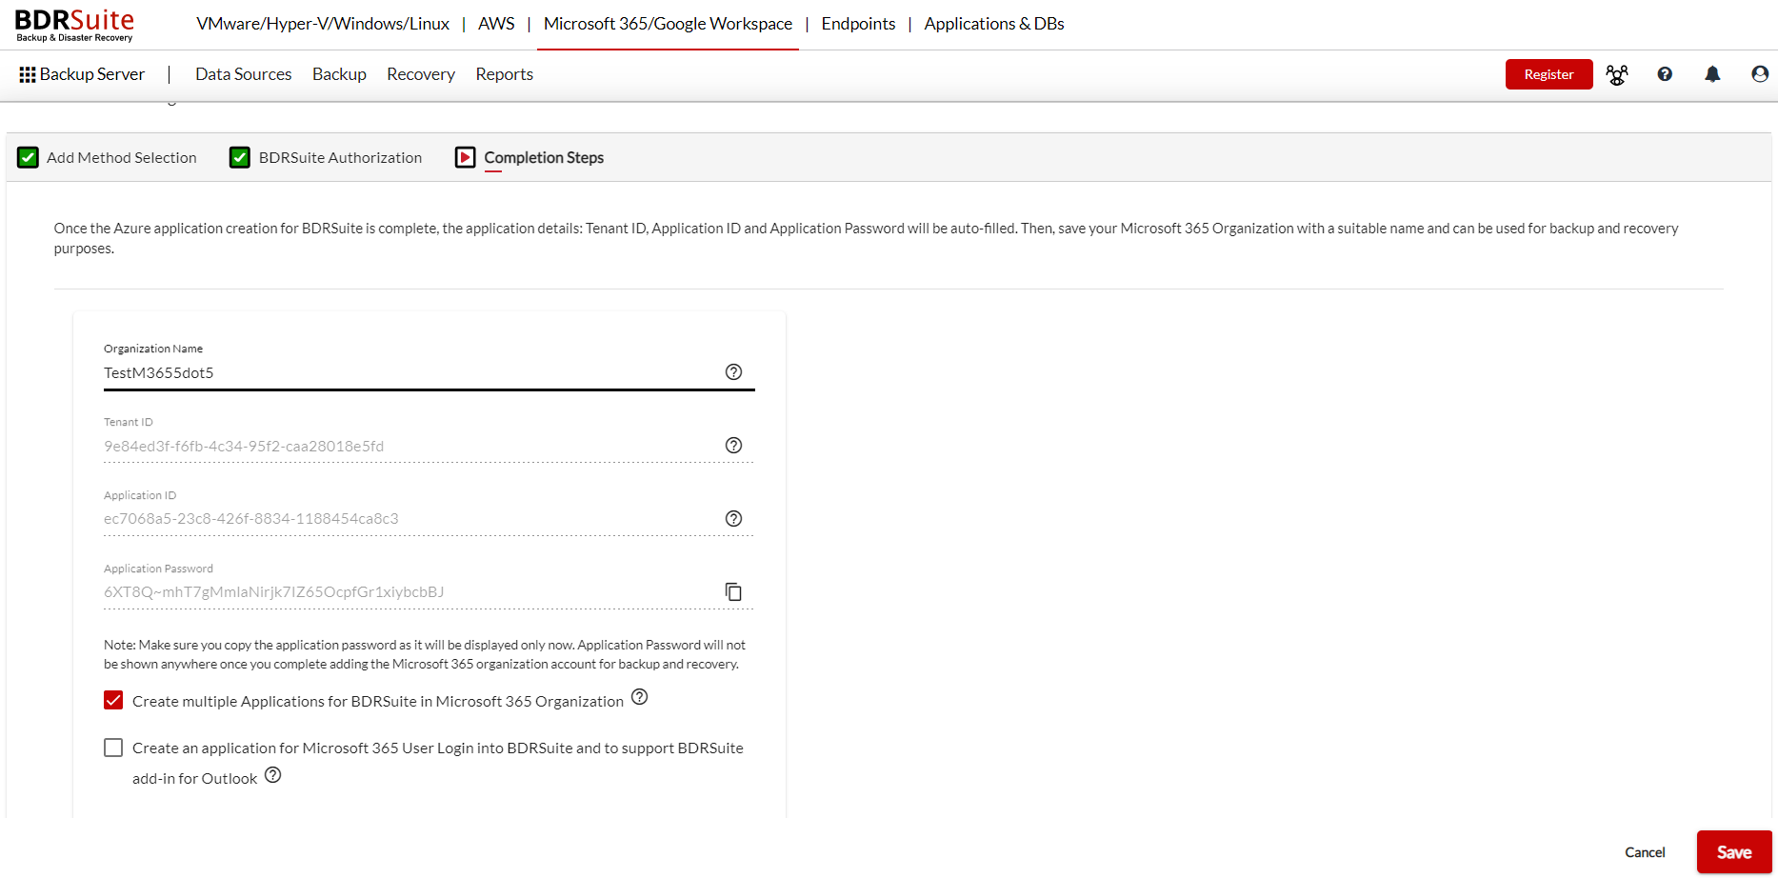Switch to the AWS tab
1778x878 pixels.
click(496, 24)
